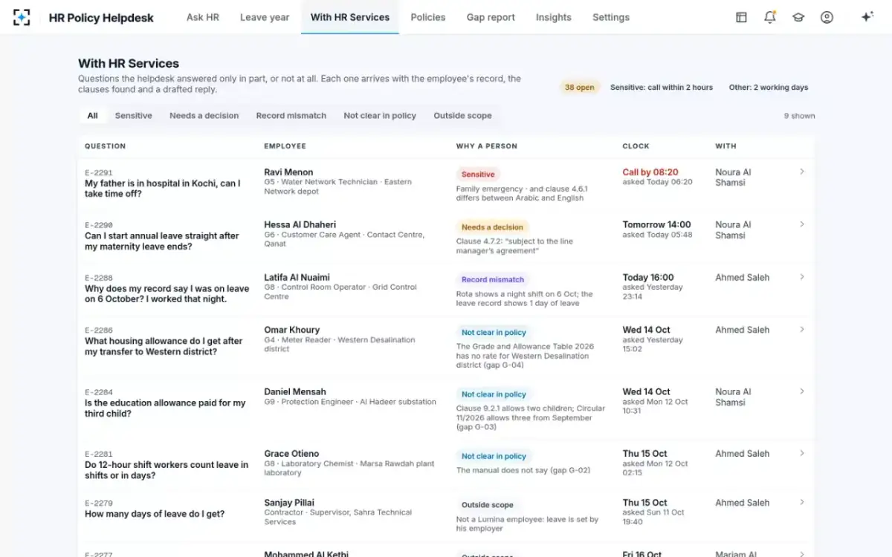The height and width of the screenshot is (557, 892).
Task: Open question about education allowance for third child
Action: coord(165,408)
